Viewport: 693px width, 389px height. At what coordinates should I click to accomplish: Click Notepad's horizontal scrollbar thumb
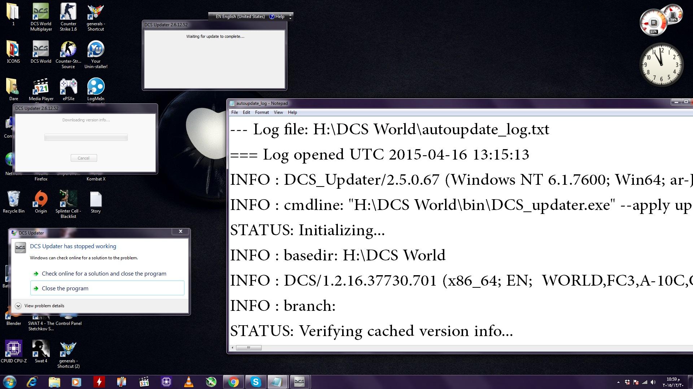click(249, 348)
